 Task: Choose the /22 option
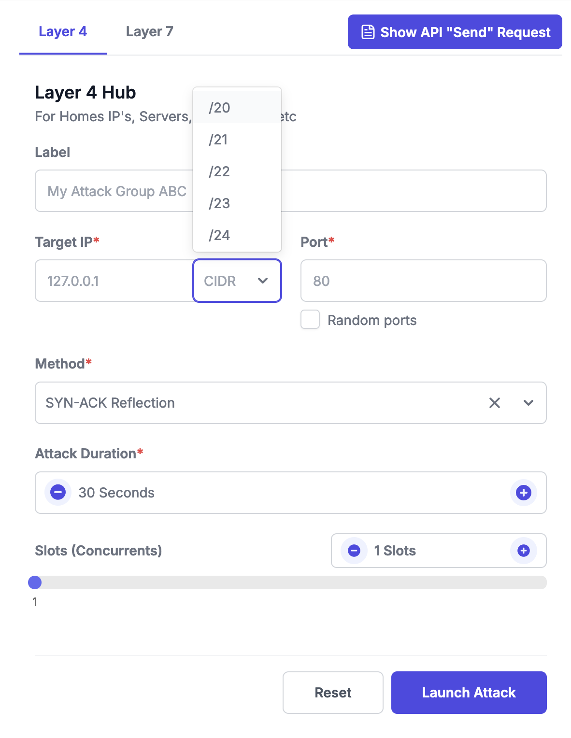tap(219, 171)
